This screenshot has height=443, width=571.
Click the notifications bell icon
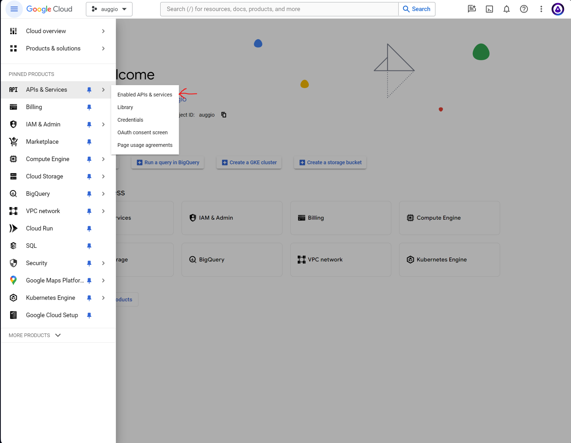point(506,9)
